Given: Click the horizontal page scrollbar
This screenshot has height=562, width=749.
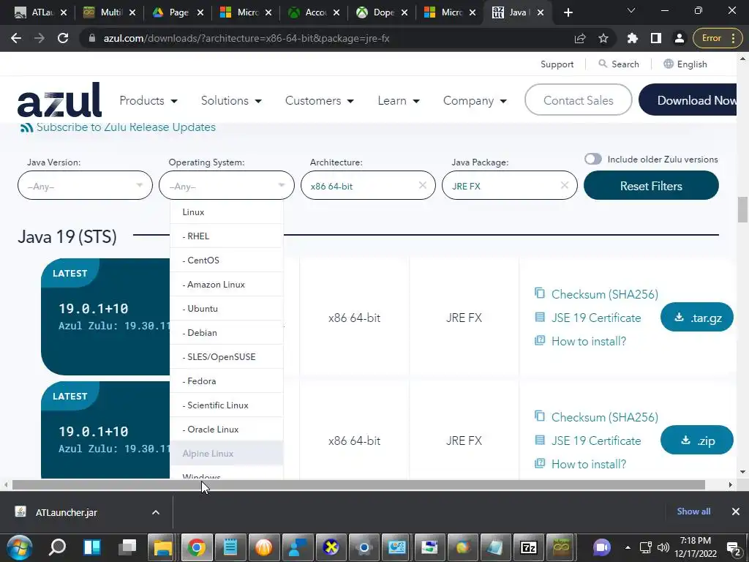Looking at the screenshot, I should coord(358,484).
